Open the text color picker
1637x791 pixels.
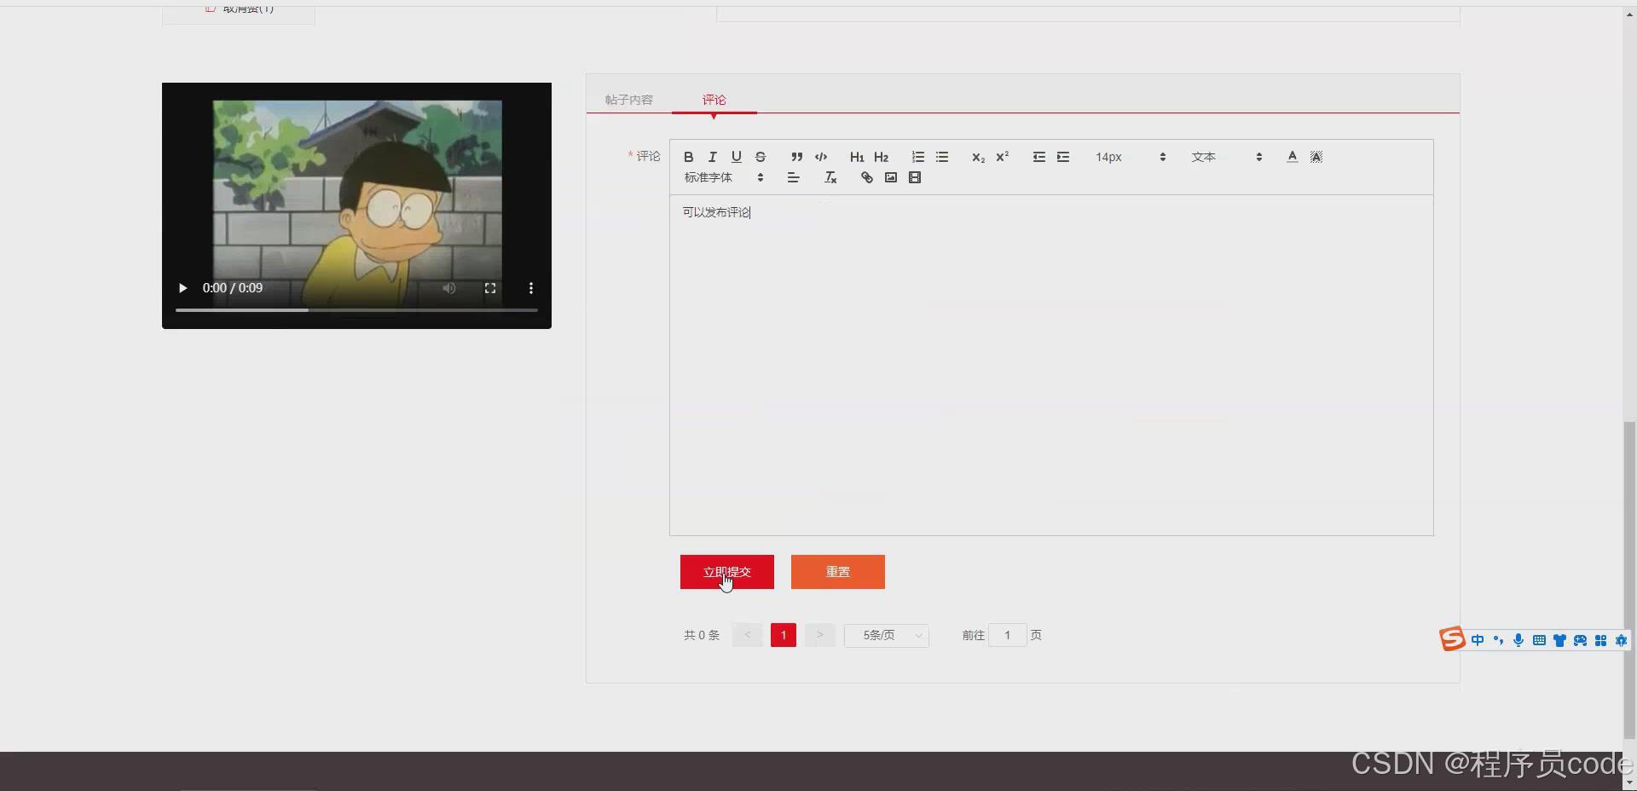click(1293, 157)
